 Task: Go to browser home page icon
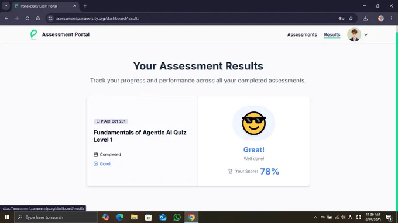38,18
